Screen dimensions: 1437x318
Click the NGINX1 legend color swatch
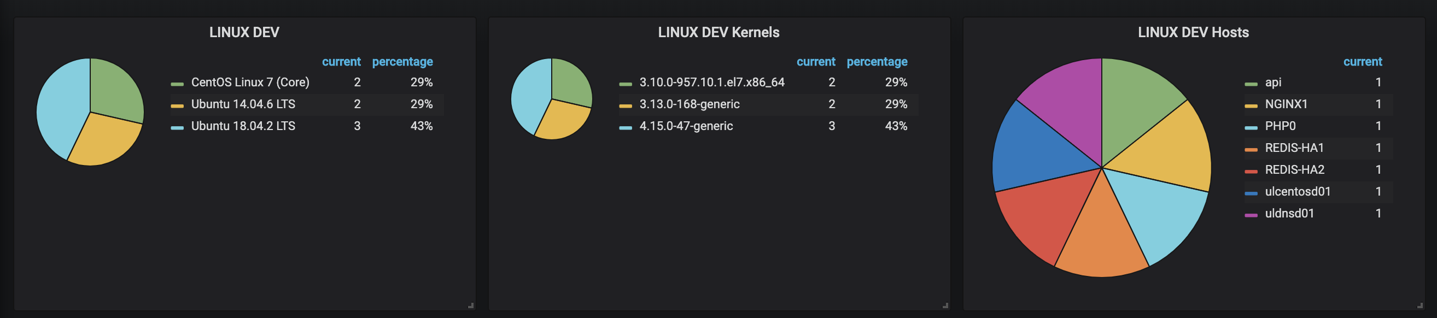(1251, 106)
